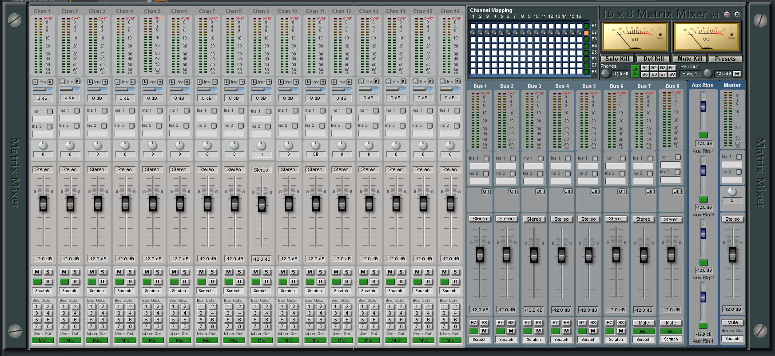This screenshot has height=356, width=775.
Task: Click the green B5 row indicator
Action: point(586,52)
